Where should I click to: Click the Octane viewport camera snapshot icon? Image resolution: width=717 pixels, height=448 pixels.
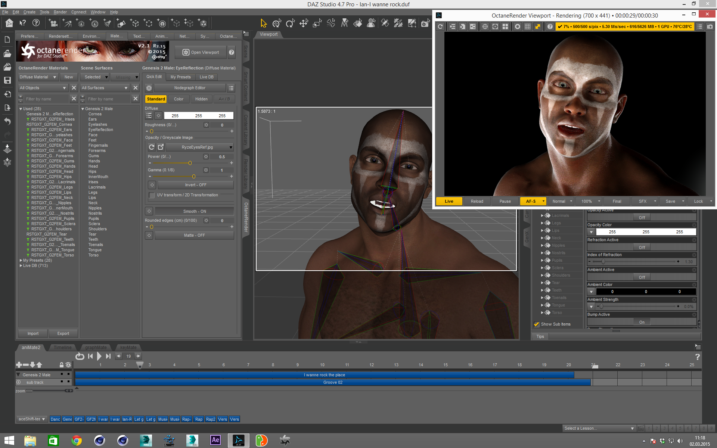[x=710, y=27]
